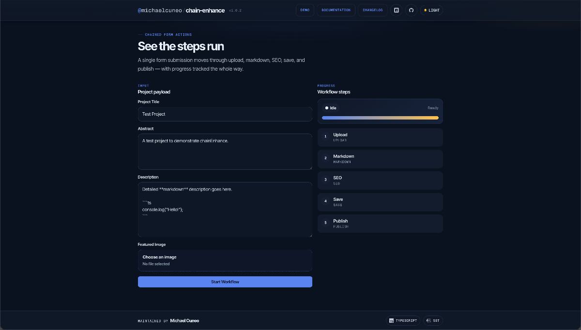Start the workflow with the Start Workflow button

pyautogui.click(x=225, y=282)
